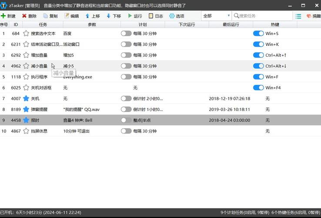Disable Win+K hotkey toggle
The image size is (321, 218).
pos(258,44)
